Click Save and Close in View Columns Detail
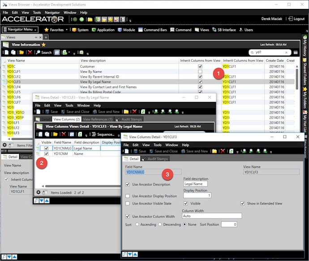The image size is (309, 261). (163, 151)
